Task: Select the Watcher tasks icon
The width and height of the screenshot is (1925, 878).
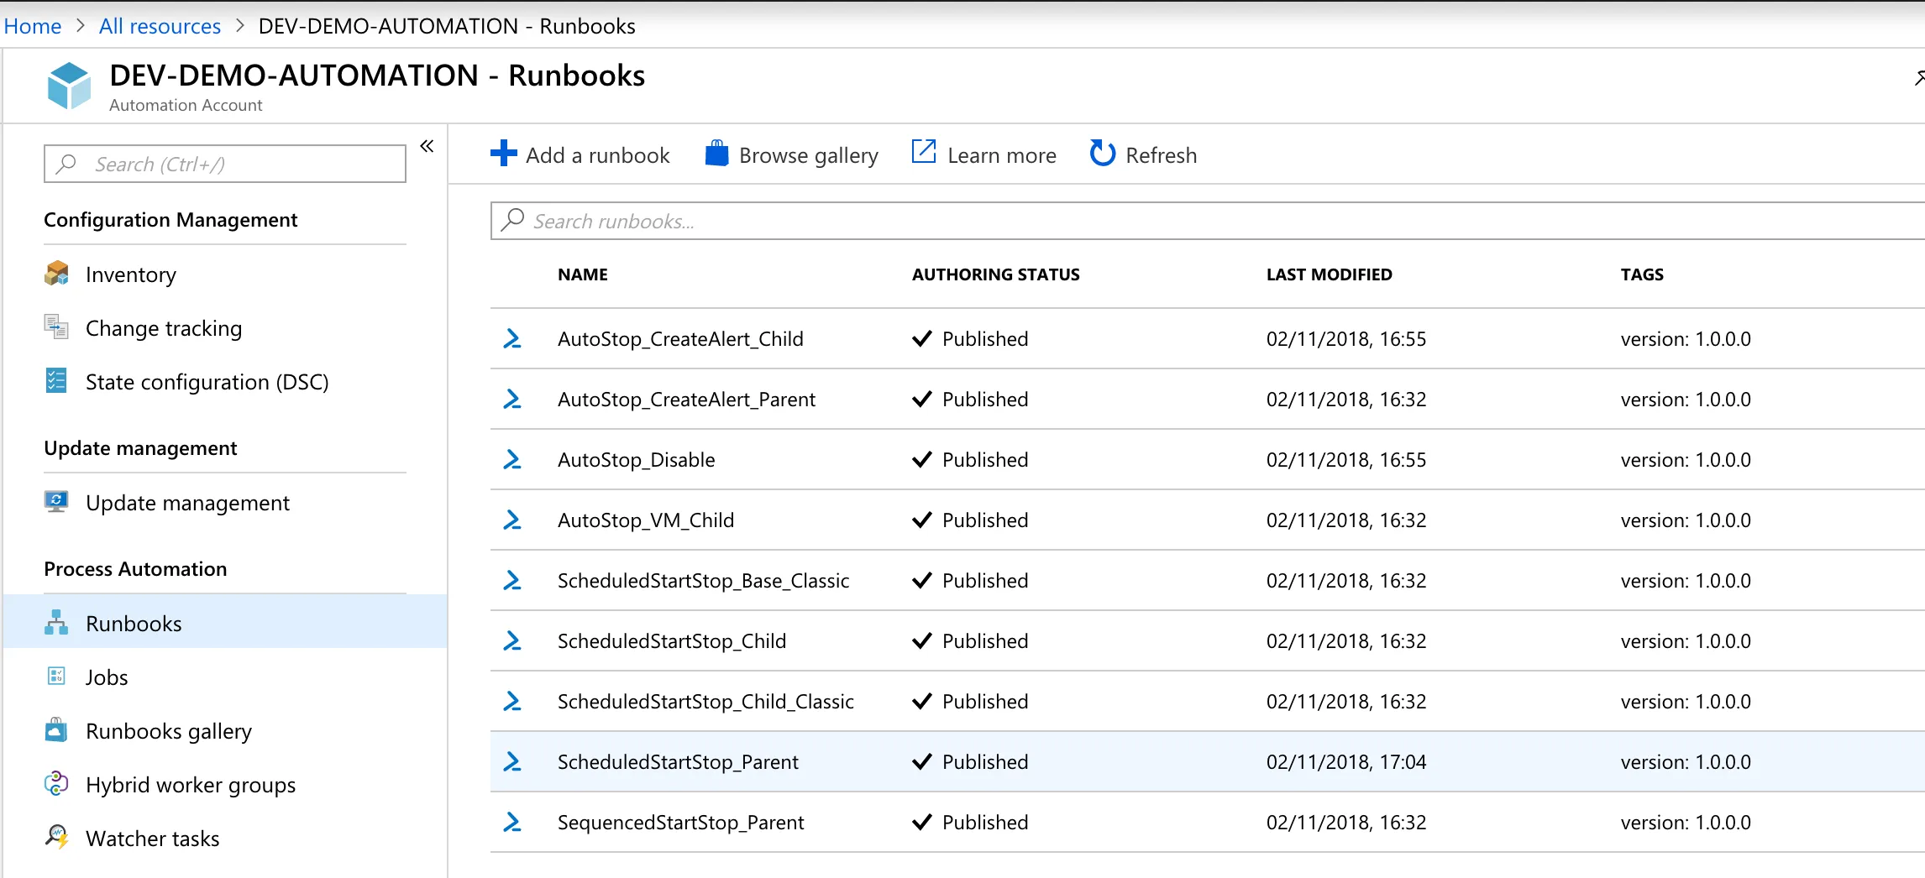Action: tap(55, 838)
